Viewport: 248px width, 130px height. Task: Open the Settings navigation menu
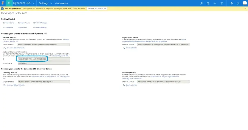[44, 3]
